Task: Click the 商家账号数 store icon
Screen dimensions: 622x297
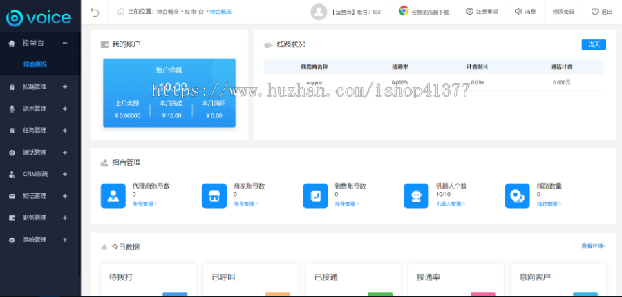Action: (214, 195)
